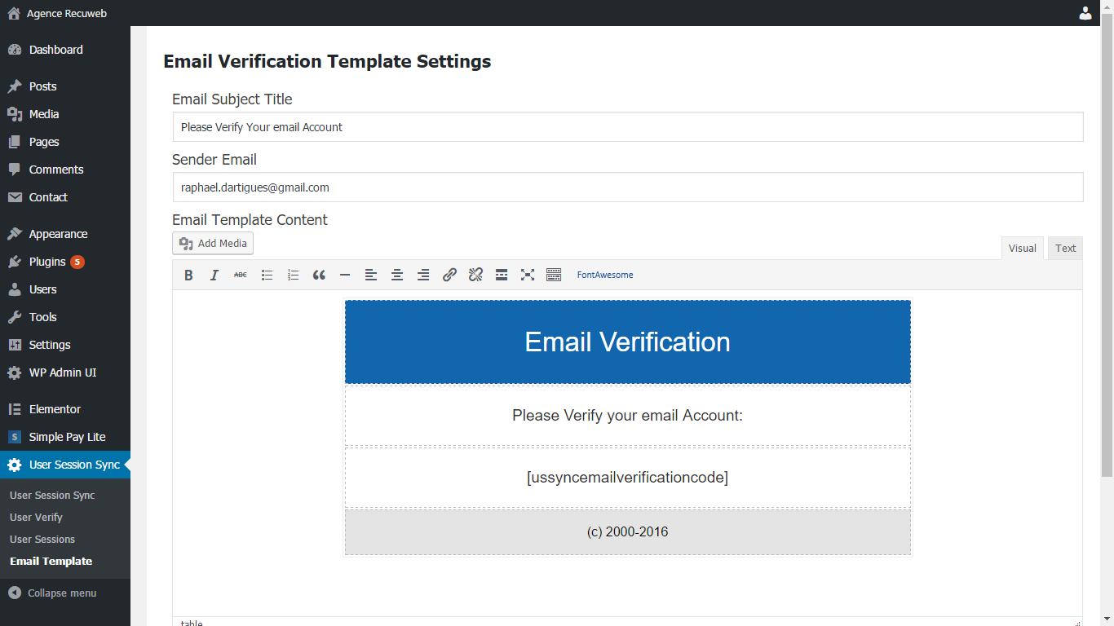Switch to the Visual editor tab

pos(1022,249)
